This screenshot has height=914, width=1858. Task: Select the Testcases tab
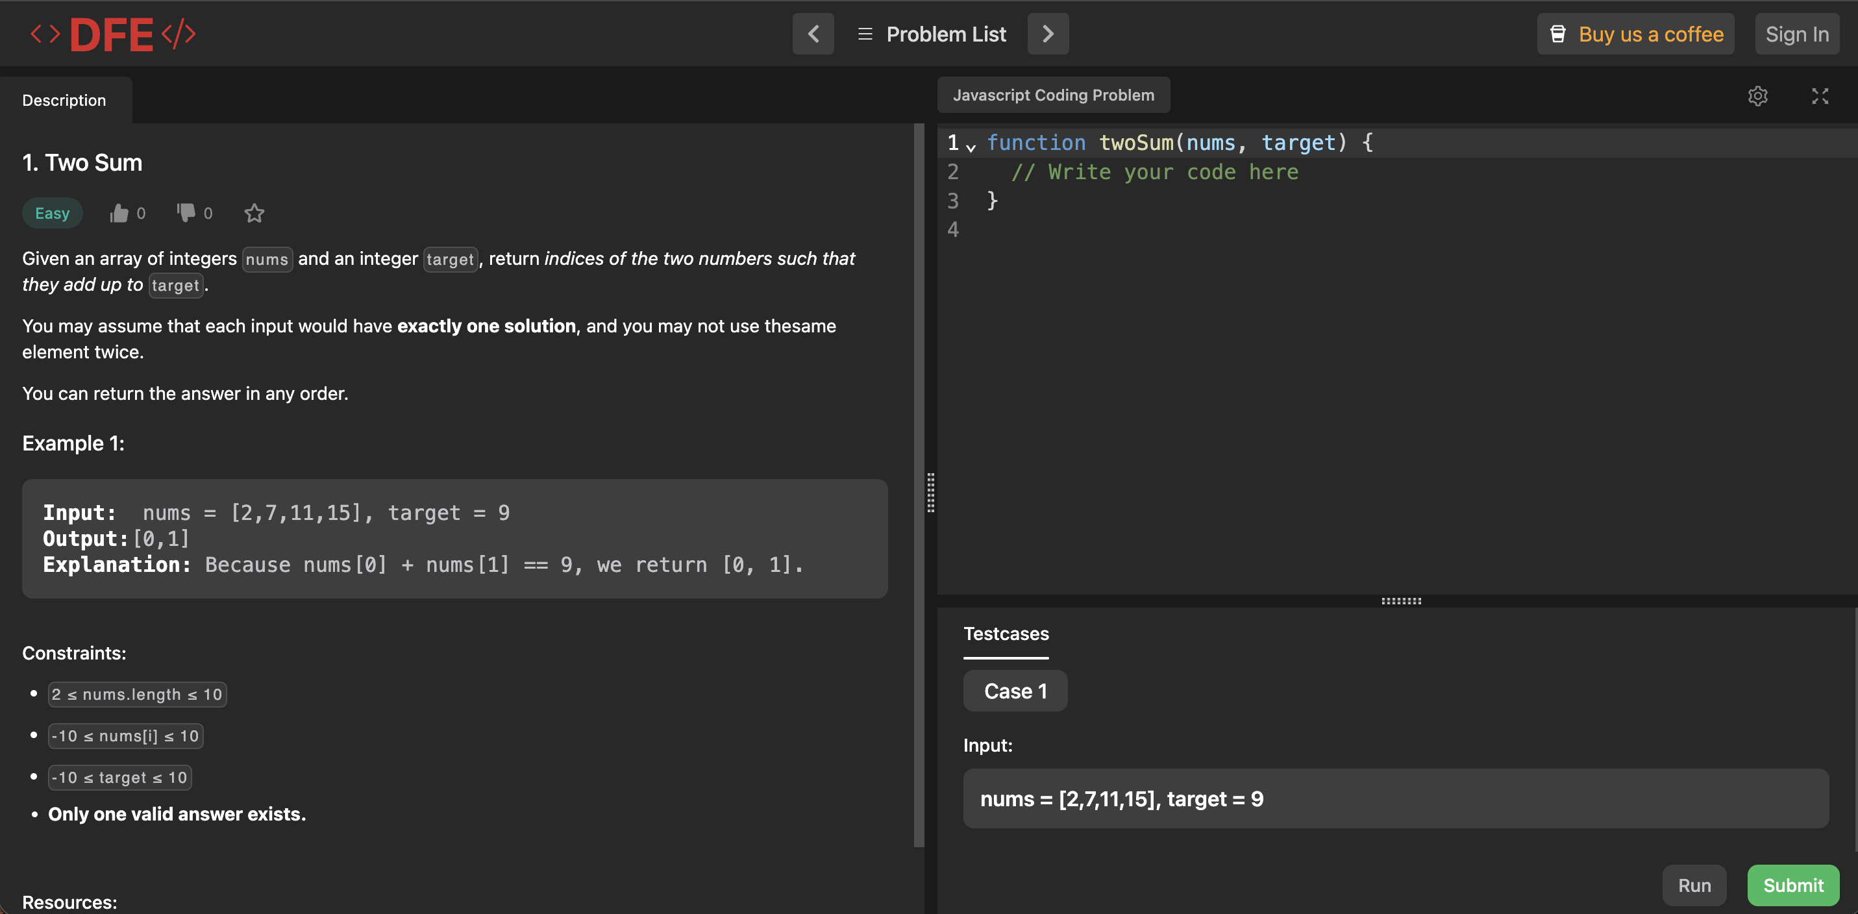[x=1006, y=634]
